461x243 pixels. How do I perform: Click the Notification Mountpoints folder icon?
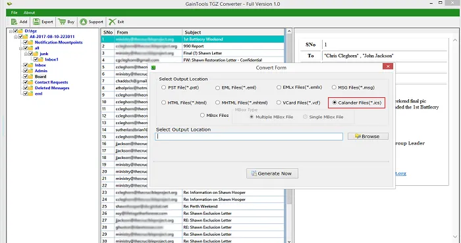(30, 42)
